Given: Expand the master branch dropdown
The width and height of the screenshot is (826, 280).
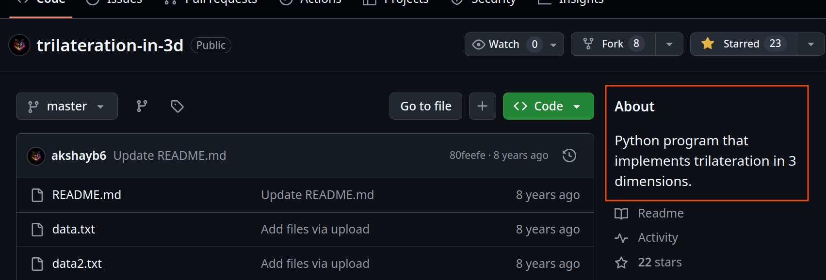Looking at the screenshot, I should coord(67,106).
